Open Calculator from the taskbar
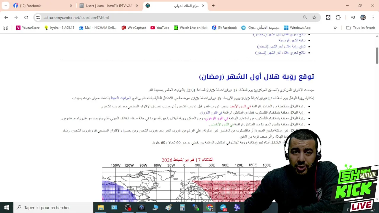The image size is (379, 213). coord(182,208)
